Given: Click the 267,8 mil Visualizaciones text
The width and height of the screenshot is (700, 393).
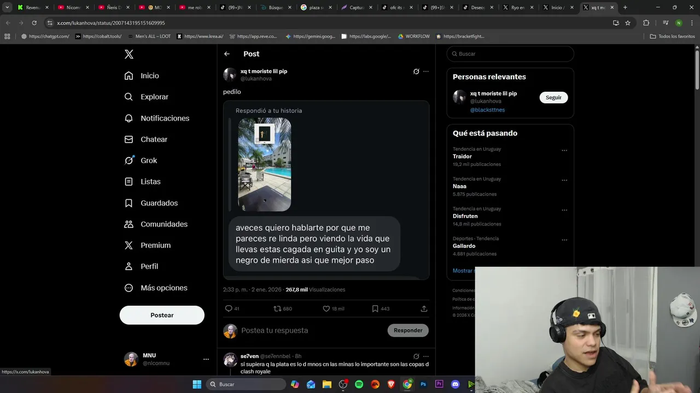Looking at the screenshot, I should click(x=315, y=290).
